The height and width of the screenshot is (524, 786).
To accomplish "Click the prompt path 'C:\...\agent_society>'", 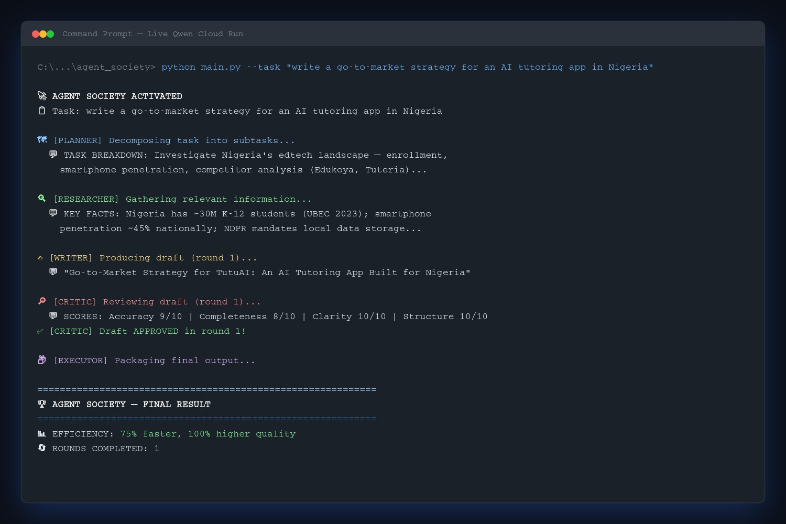I will tap(96, 67).
